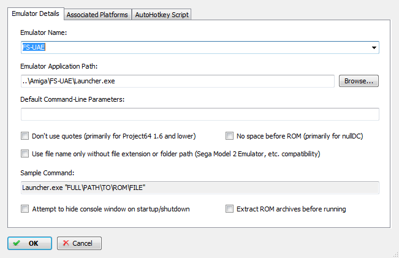Focus the Default Command-Line Parameters field
Image resolution: width=399 pixels, height=258 pixels.
tap(200, 114)
